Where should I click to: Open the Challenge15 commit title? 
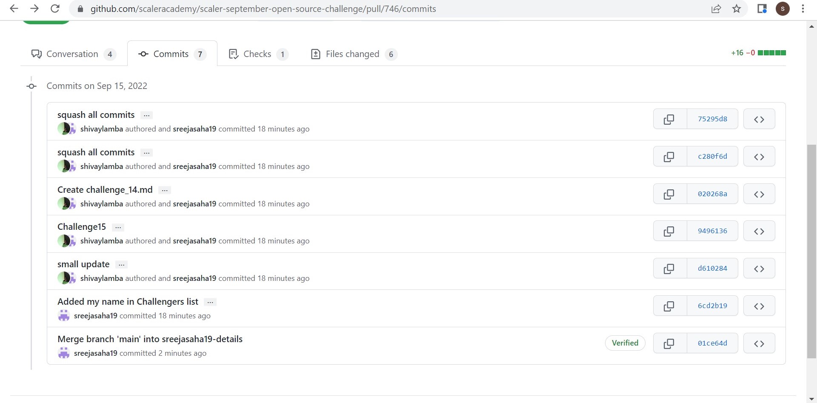point(82,227)
